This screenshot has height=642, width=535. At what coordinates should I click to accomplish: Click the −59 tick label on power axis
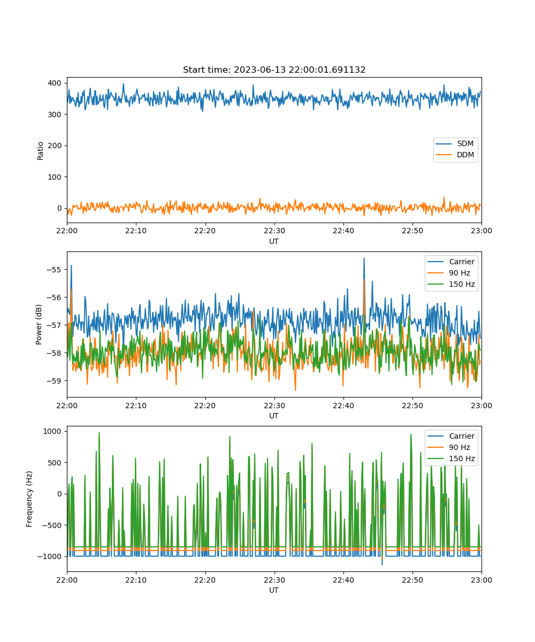click(x=55, y=380)
